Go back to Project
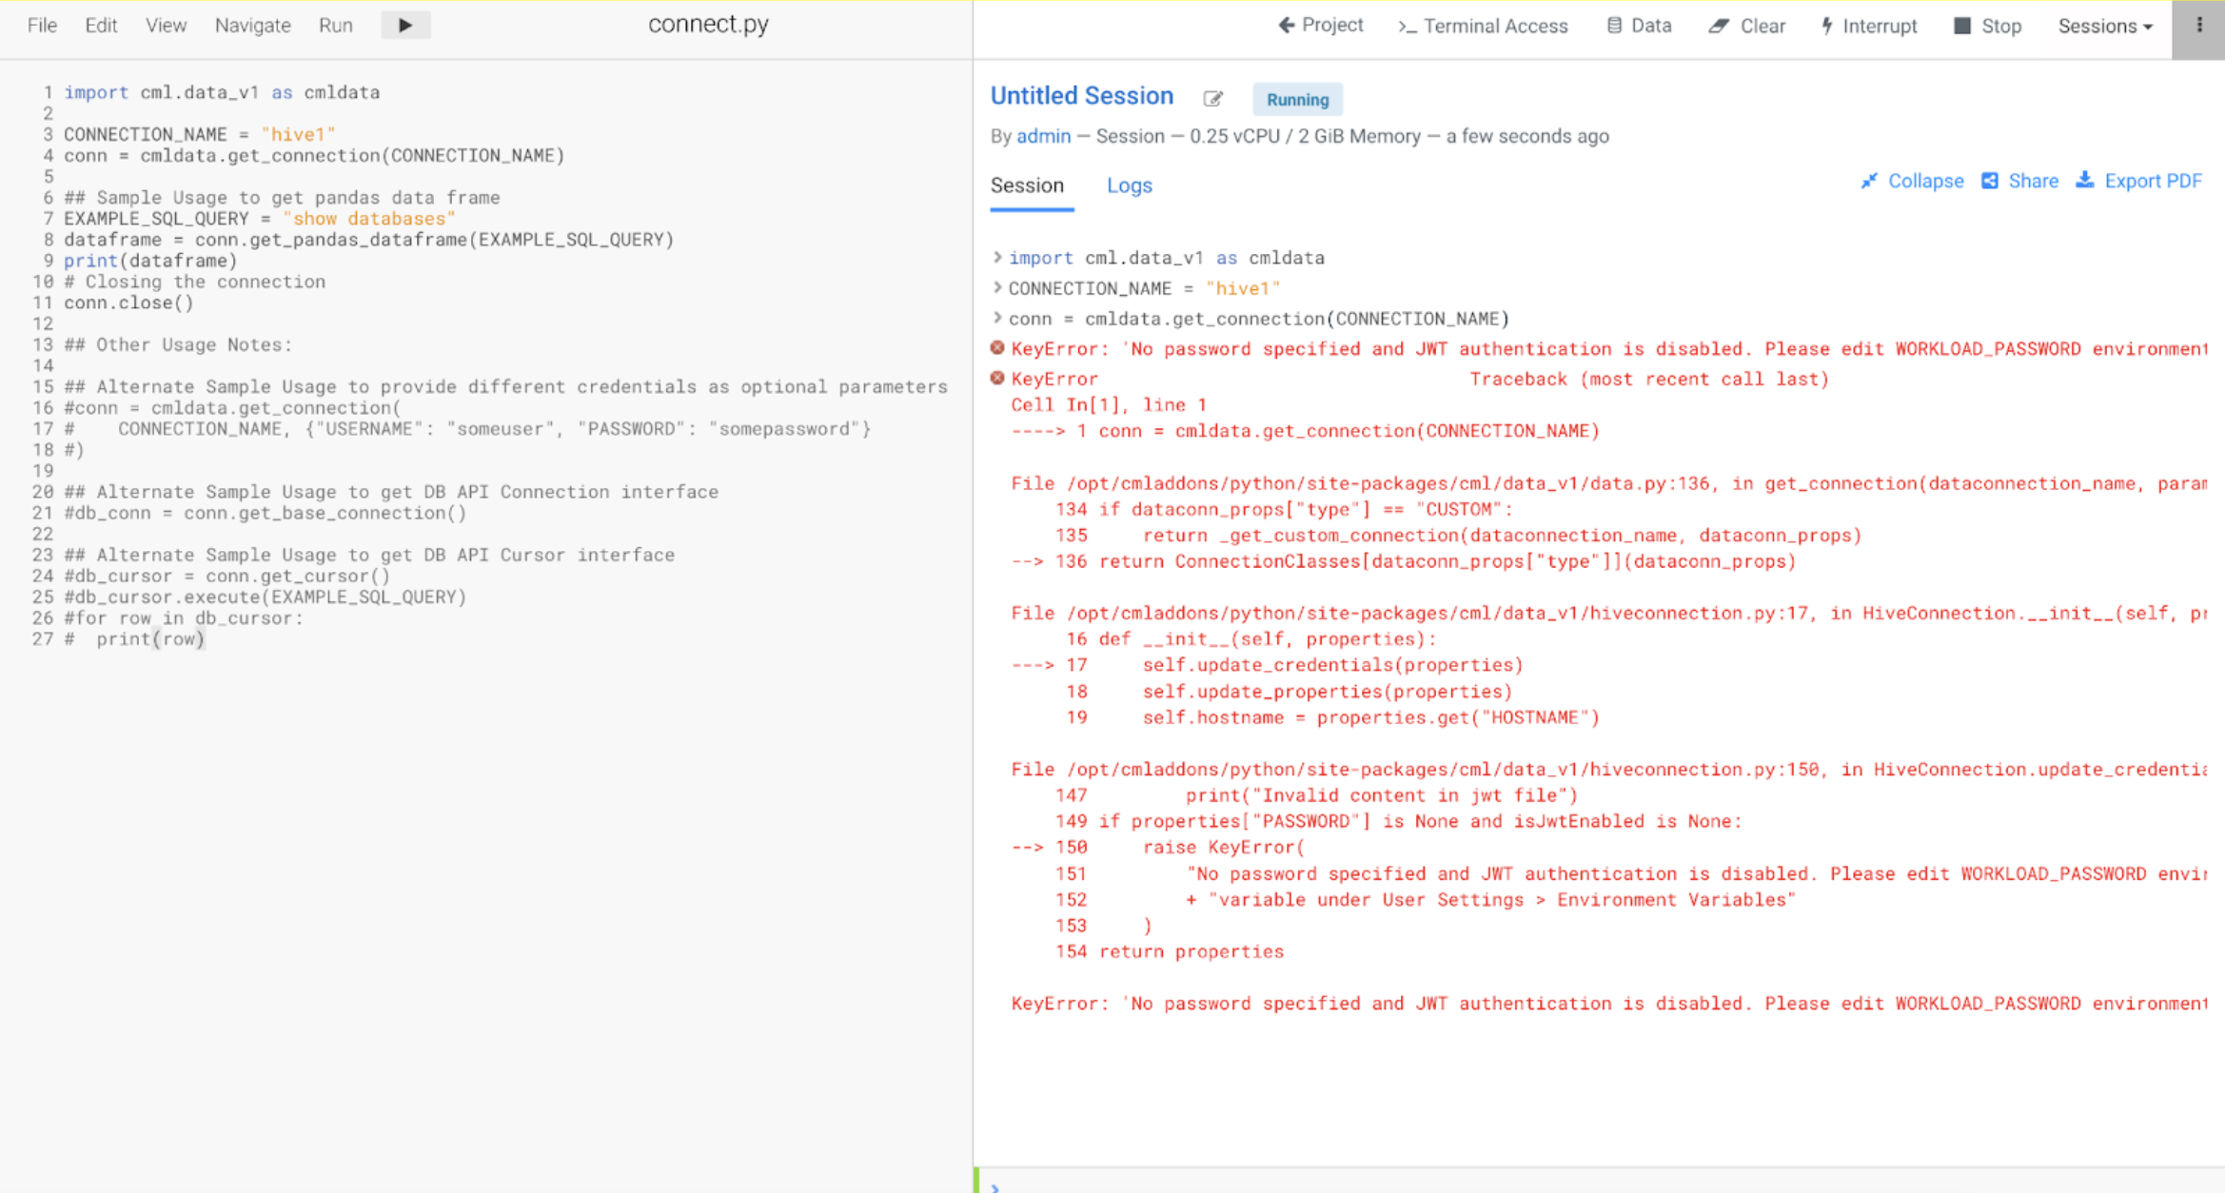2225x1193 pixels. point(1321,26)
